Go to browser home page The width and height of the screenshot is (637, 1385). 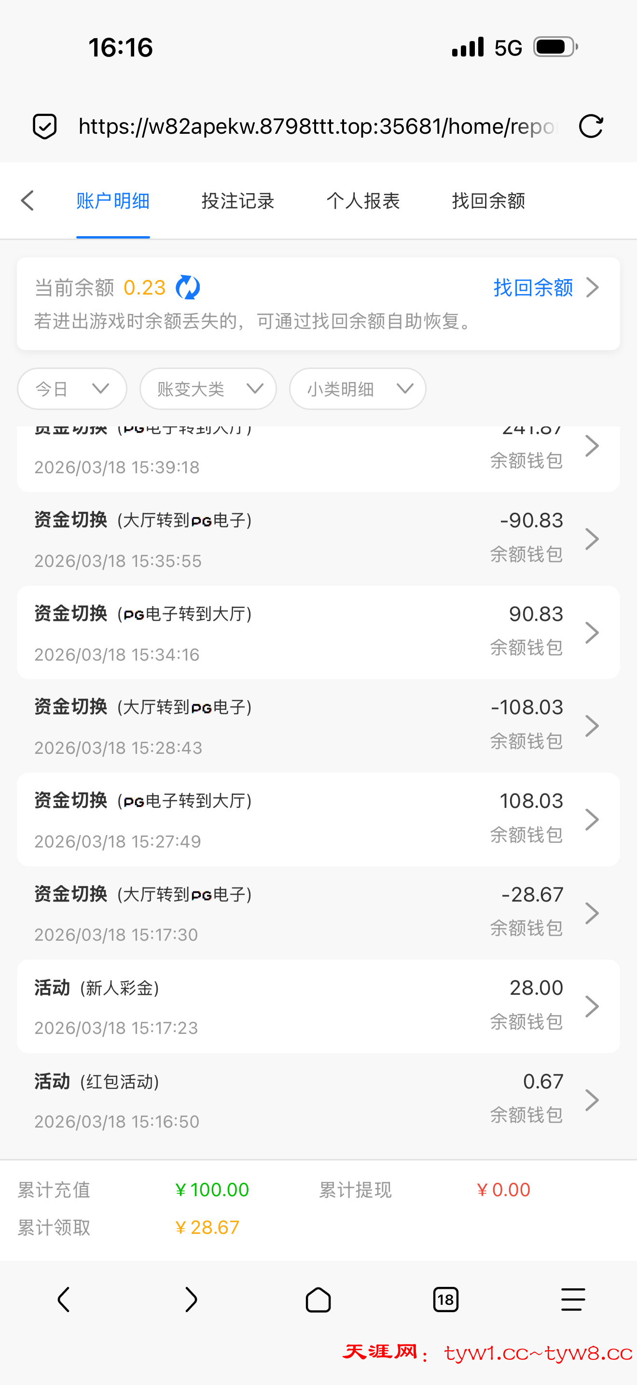point(318,1300)
